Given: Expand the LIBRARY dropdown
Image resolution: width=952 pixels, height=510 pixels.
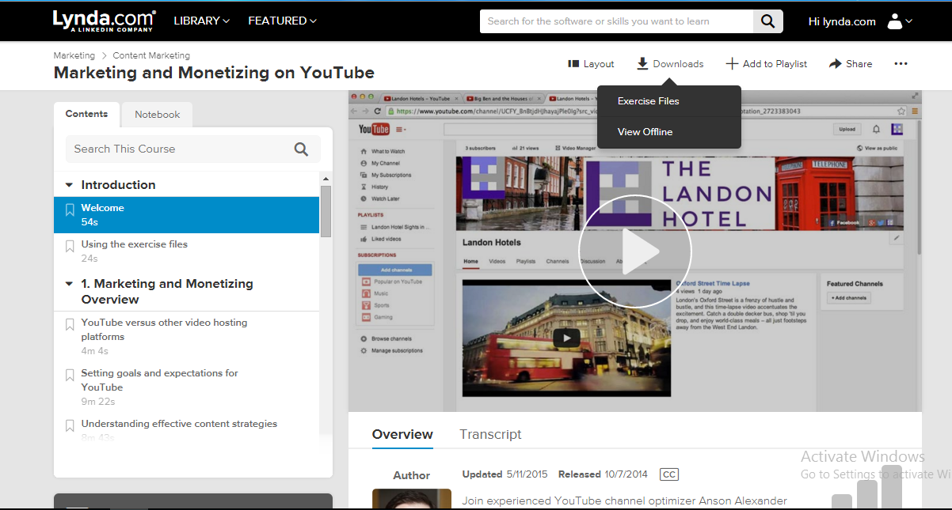Looking at the screenshot, I should 202,21.
